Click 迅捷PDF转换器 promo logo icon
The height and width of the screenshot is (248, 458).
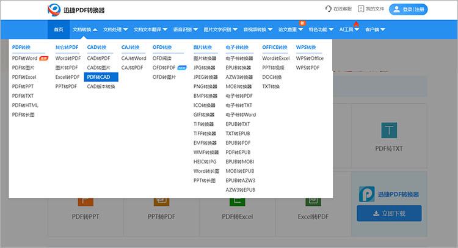(366, 194)
